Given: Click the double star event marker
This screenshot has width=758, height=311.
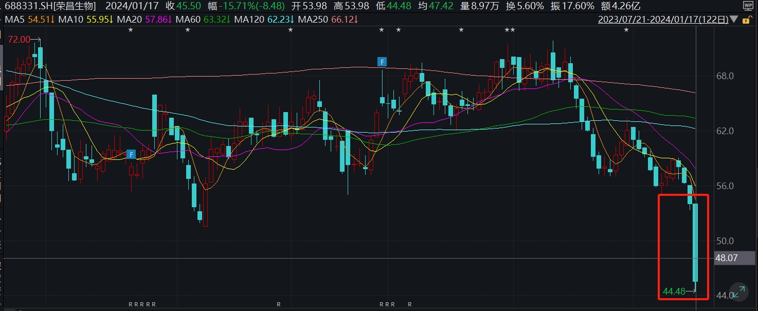Looking at the screenshot, I should click(510, 30).
